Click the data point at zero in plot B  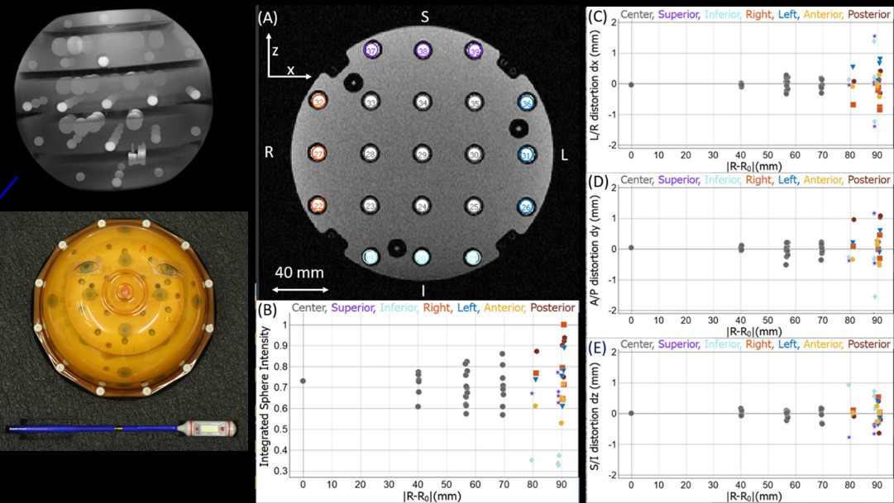tap(303, 381)
